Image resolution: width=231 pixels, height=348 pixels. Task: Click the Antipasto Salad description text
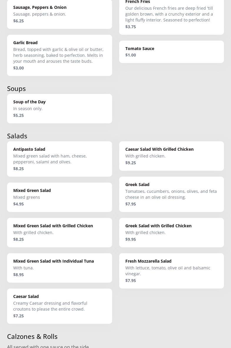coord(50,159)
